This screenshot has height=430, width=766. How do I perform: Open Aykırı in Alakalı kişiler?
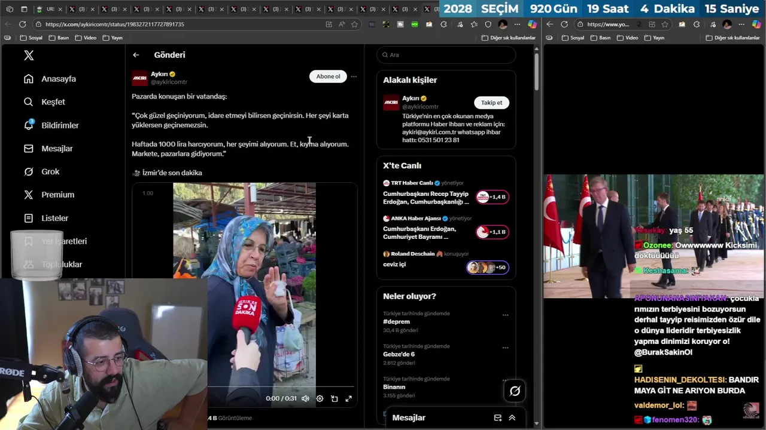click(x=411, y=99)
